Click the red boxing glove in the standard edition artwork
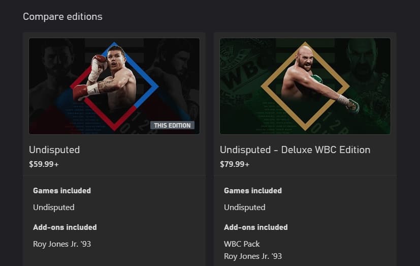The width and height of the screenshot is (420, 266). [80, 92]
